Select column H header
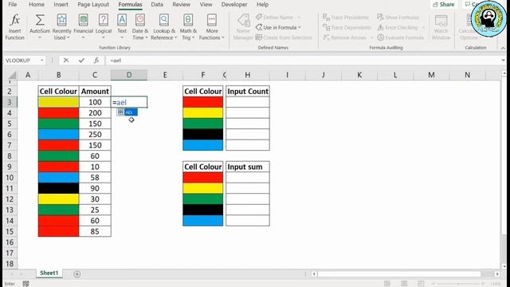Viewport: 510px width, 287px height. coord(248,75)
